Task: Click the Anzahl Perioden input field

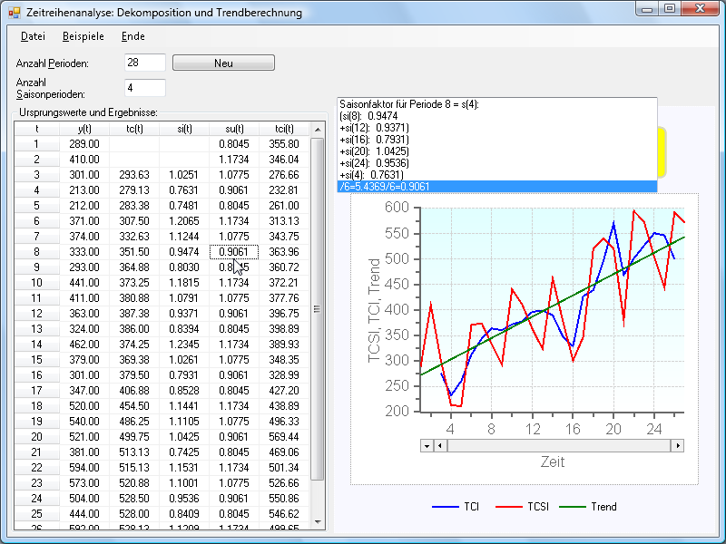Action: (145, 63)
